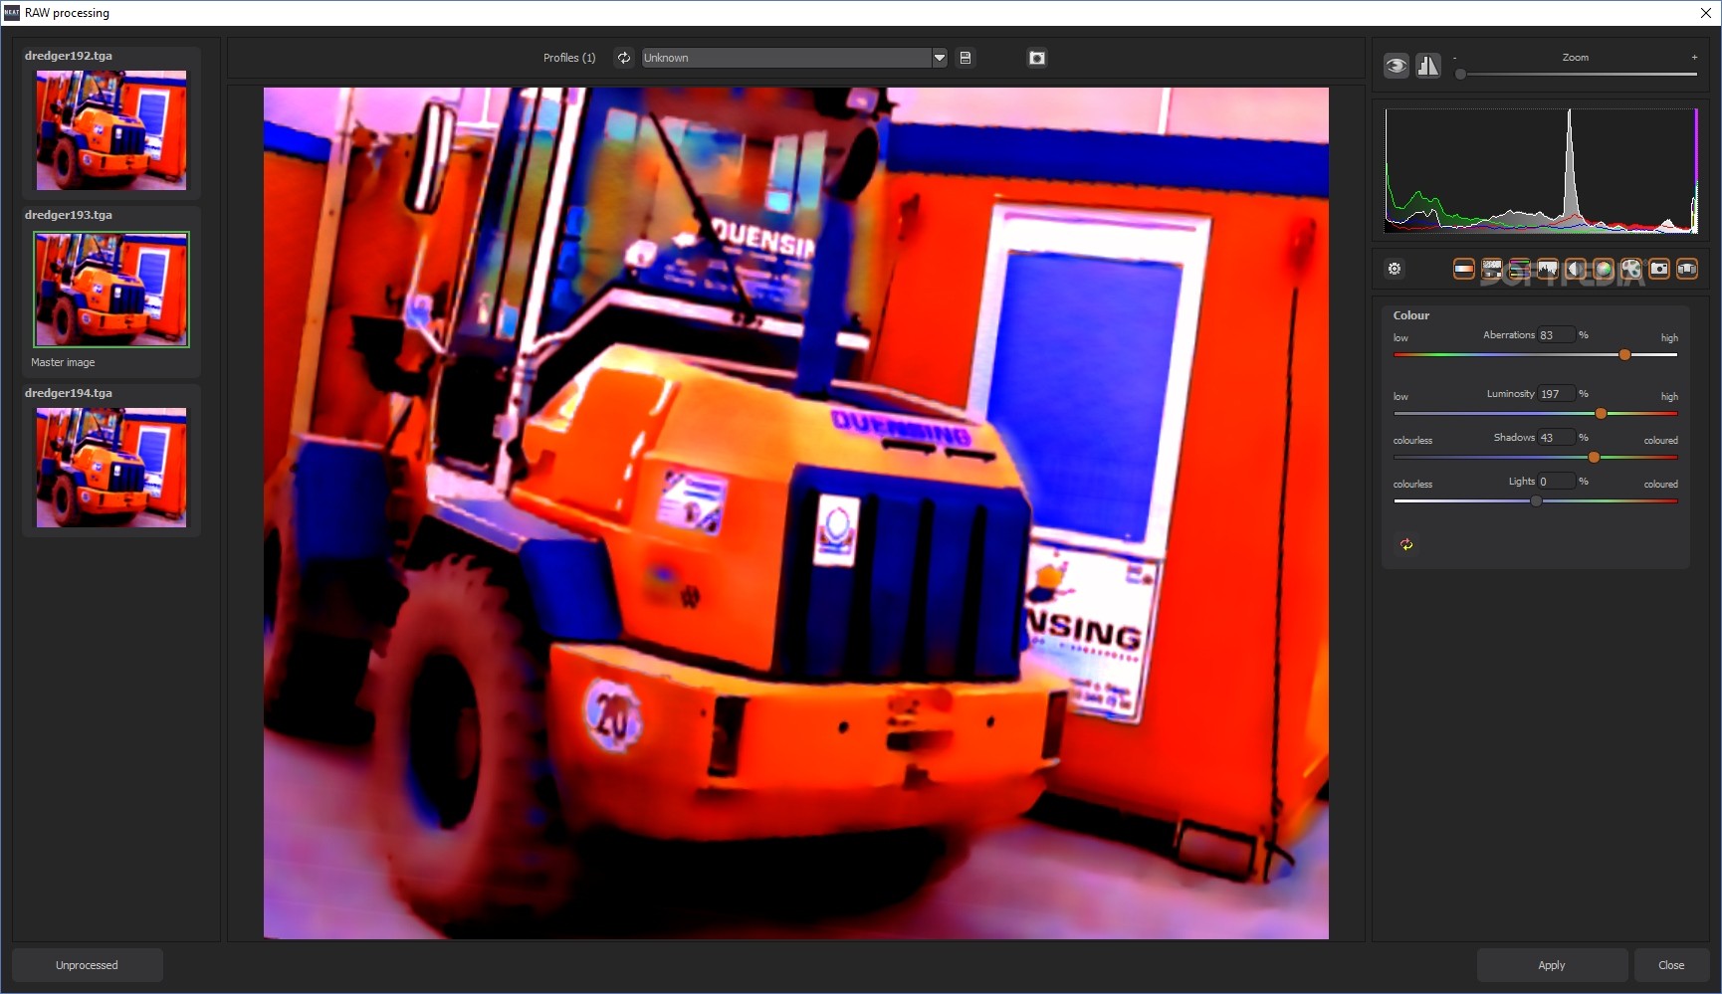Click the Close button
Viewport: 1722px width, 994px height.
tap(1671, 965)
